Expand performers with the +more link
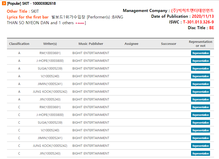Image resolution: width=219 pixels, height=159 pixels. click(80, 23)
